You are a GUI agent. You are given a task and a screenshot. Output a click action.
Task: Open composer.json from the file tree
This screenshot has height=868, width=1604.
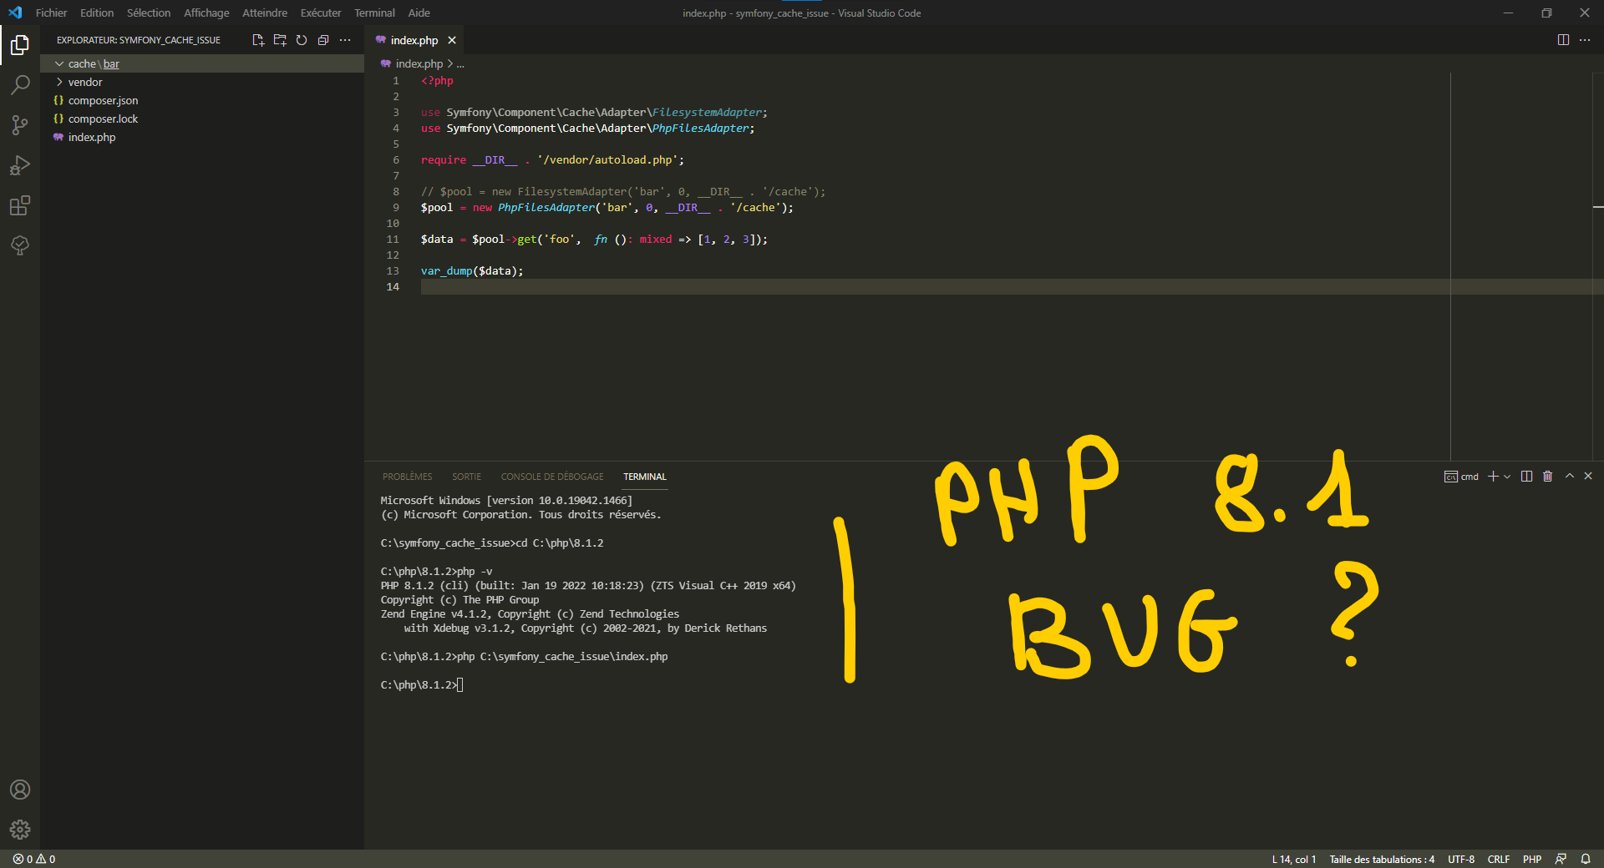pyautogui.click(x=201, y=100)
